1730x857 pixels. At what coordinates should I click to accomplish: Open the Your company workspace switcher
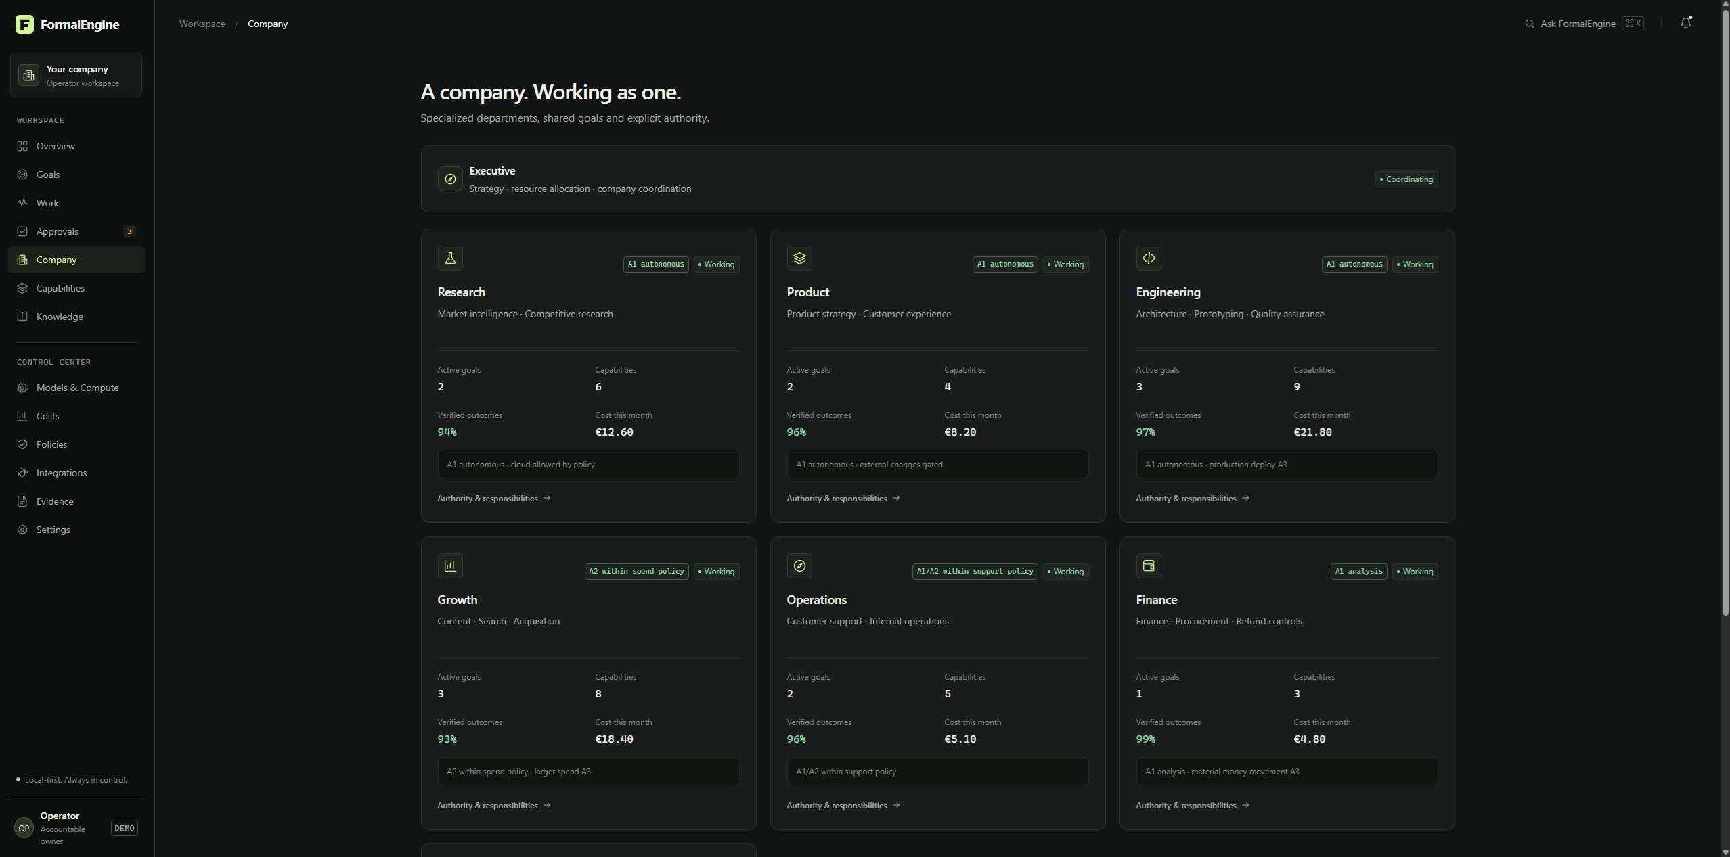[76, 75]
